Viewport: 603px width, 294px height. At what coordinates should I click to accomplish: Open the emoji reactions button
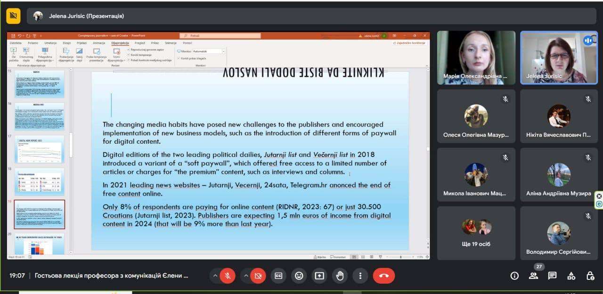[299, 276]
